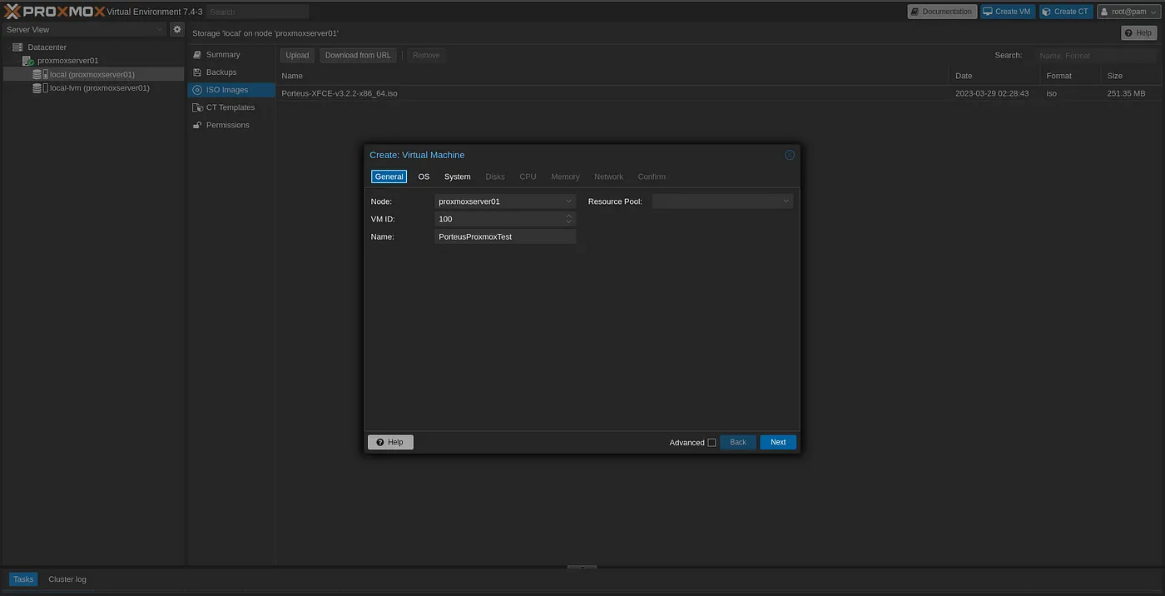1165x596 pixels.
Task: Open the root@pam user menu
Action: [1128, 12]
